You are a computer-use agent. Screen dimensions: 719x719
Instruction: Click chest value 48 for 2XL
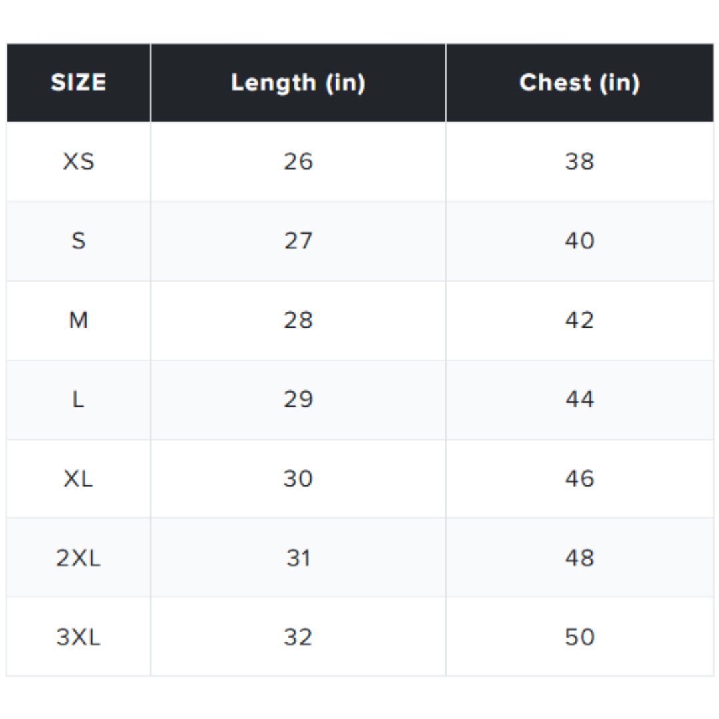click(580, 558)
